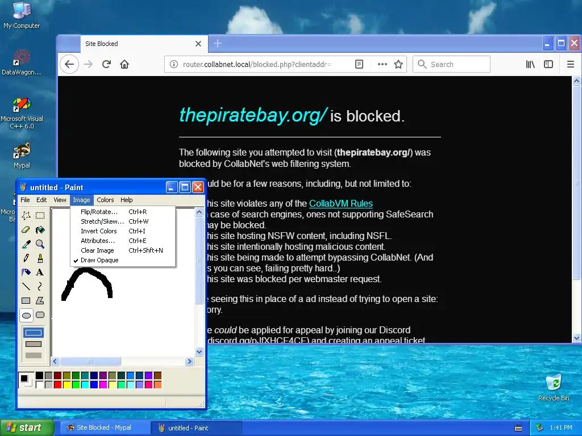Open Reader View in the address bar
This screenshot has height=436, width=582.
[359, 64]
